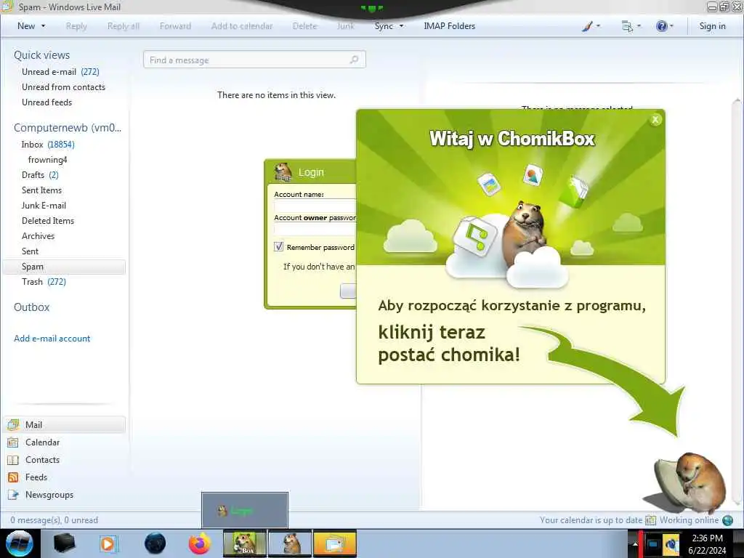Click Sign in

pyautogui.click(x=712, y=26)
